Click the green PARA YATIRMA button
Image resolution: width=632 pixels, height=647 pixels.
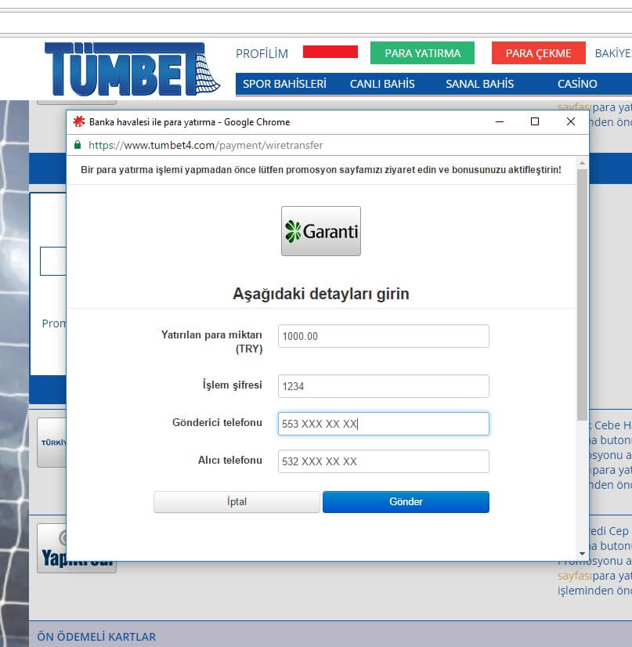tap(424, 52)
